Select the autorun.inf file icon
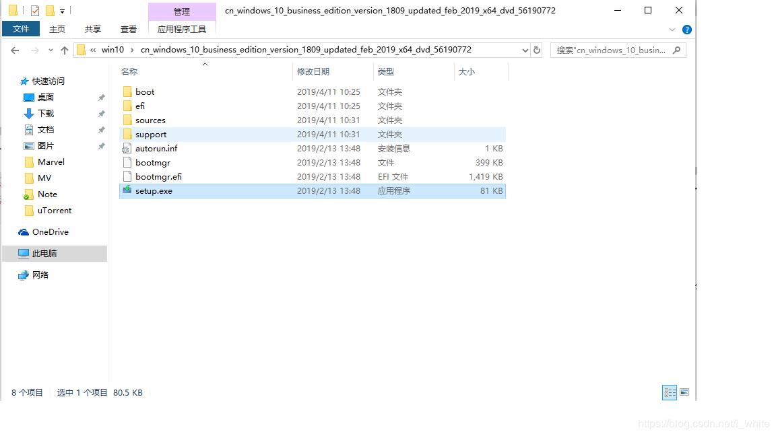Screen dimensions: 776x436 [x=127, y=148]
